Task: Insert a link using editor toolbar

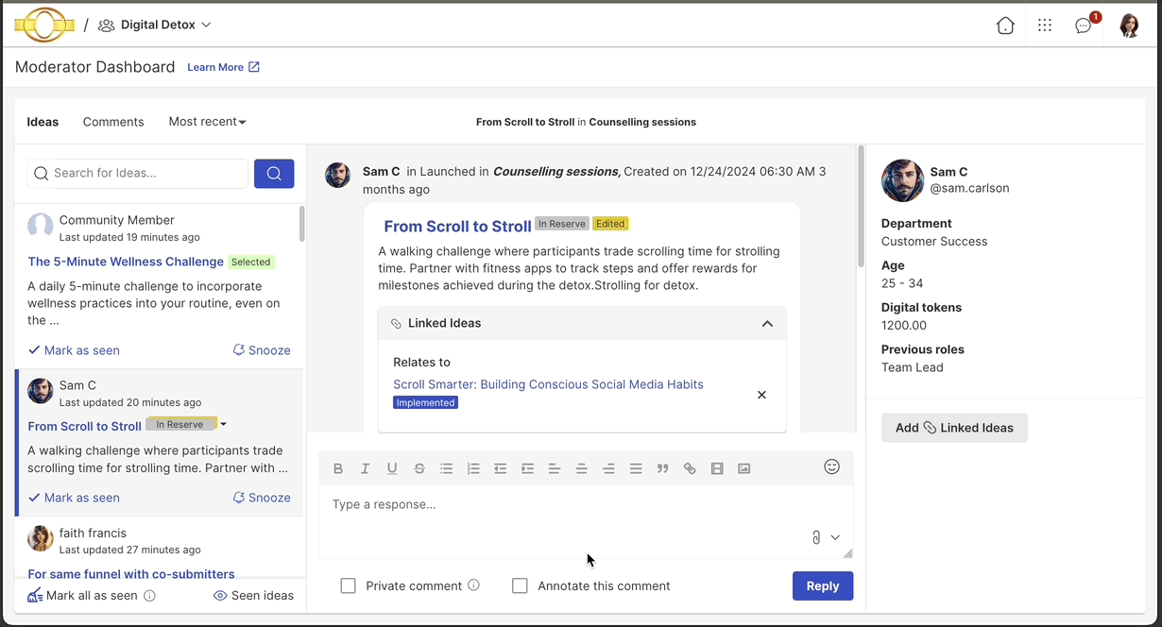Action: [x=690, y=468]
